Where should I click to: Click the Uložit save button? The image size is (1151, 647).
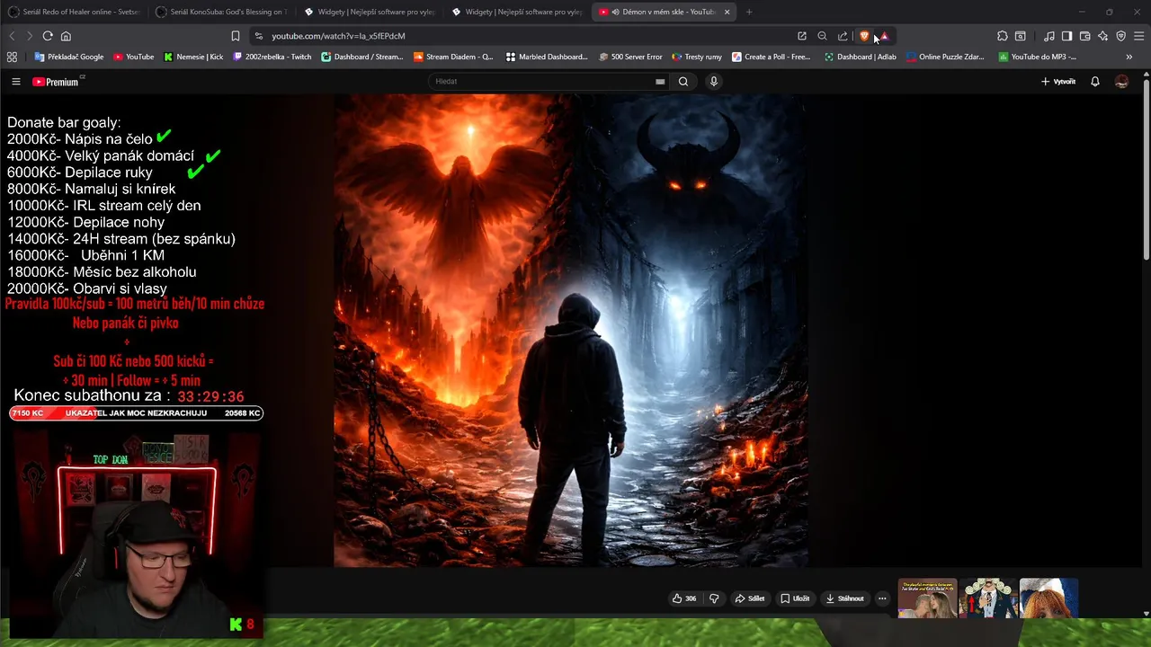pyautogui.click(x=795, y=598)
